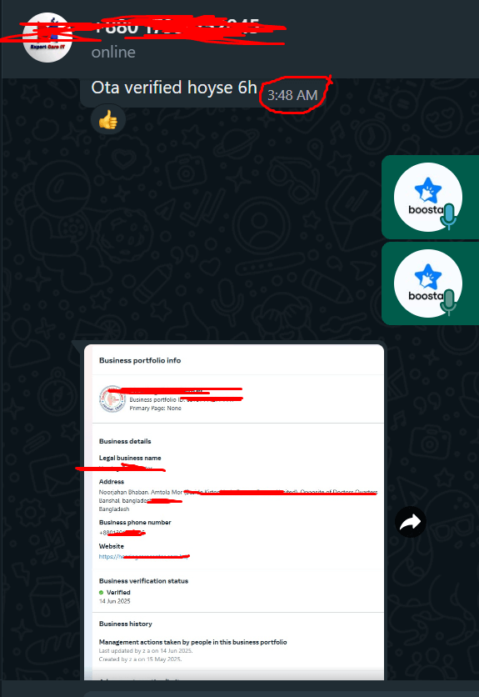Click the Website link in the screenshot

(144, 557)
